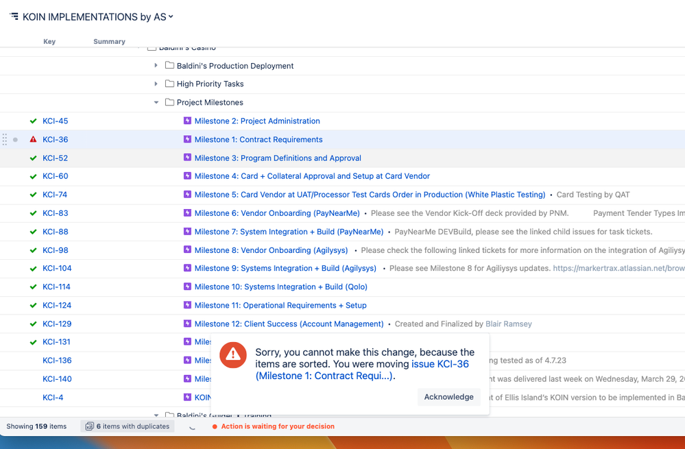Click the epic icon for Milestone 6
Viewport: 685px width, 449px height.
(x=187, y=213)
